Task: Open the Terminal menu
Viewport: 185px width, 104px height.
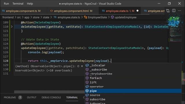Action: click(x=18, y=4)
